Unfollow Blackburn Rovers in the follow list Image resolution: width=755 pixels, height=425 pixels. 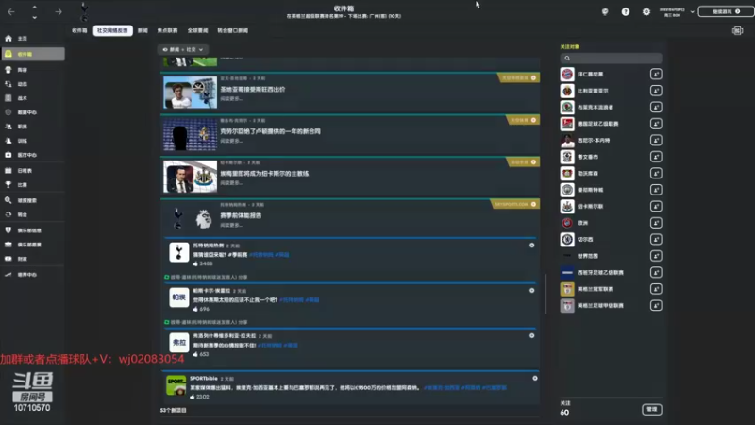(x=656, y=107)
